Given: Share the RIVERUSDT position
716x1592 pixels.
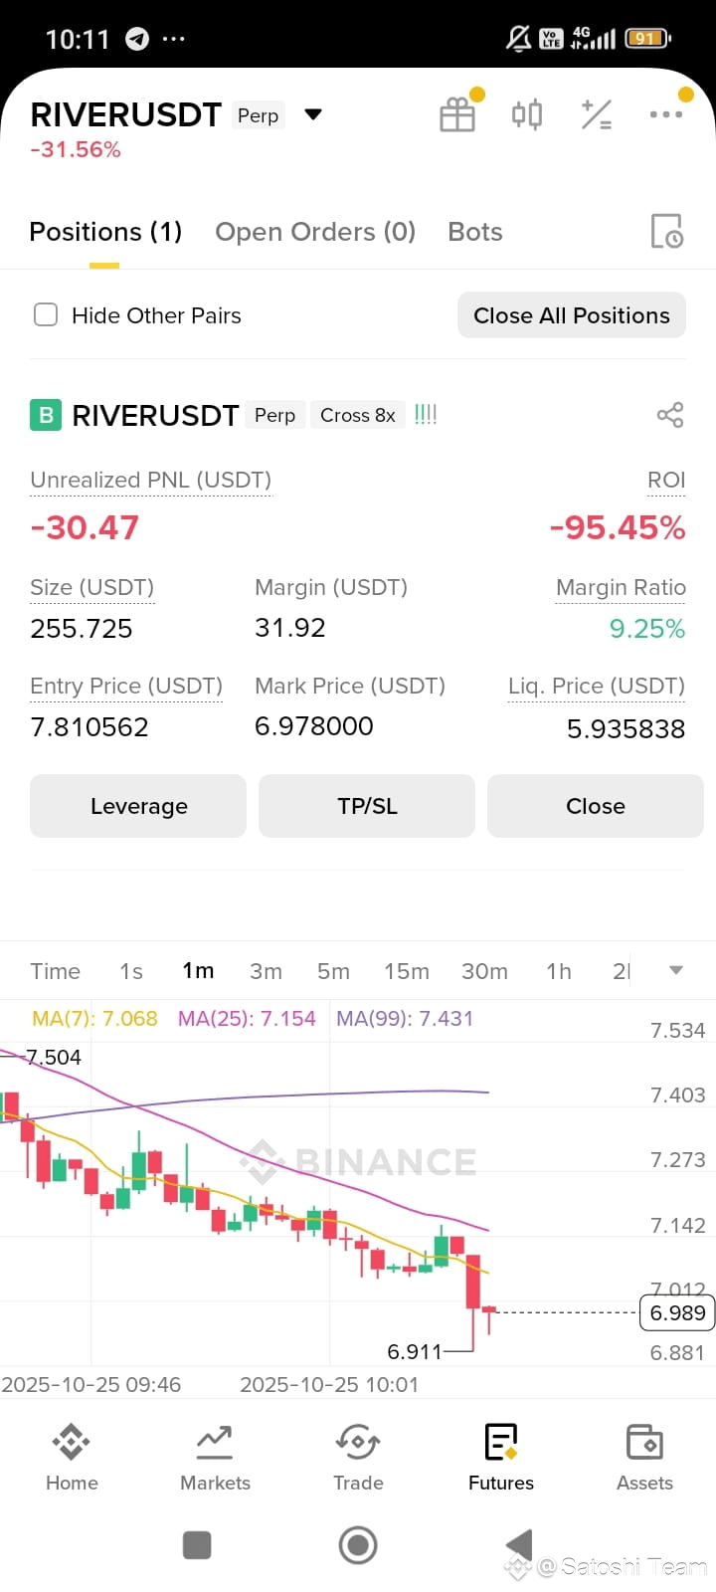Looking at the screenshot, I should (670, 415).
